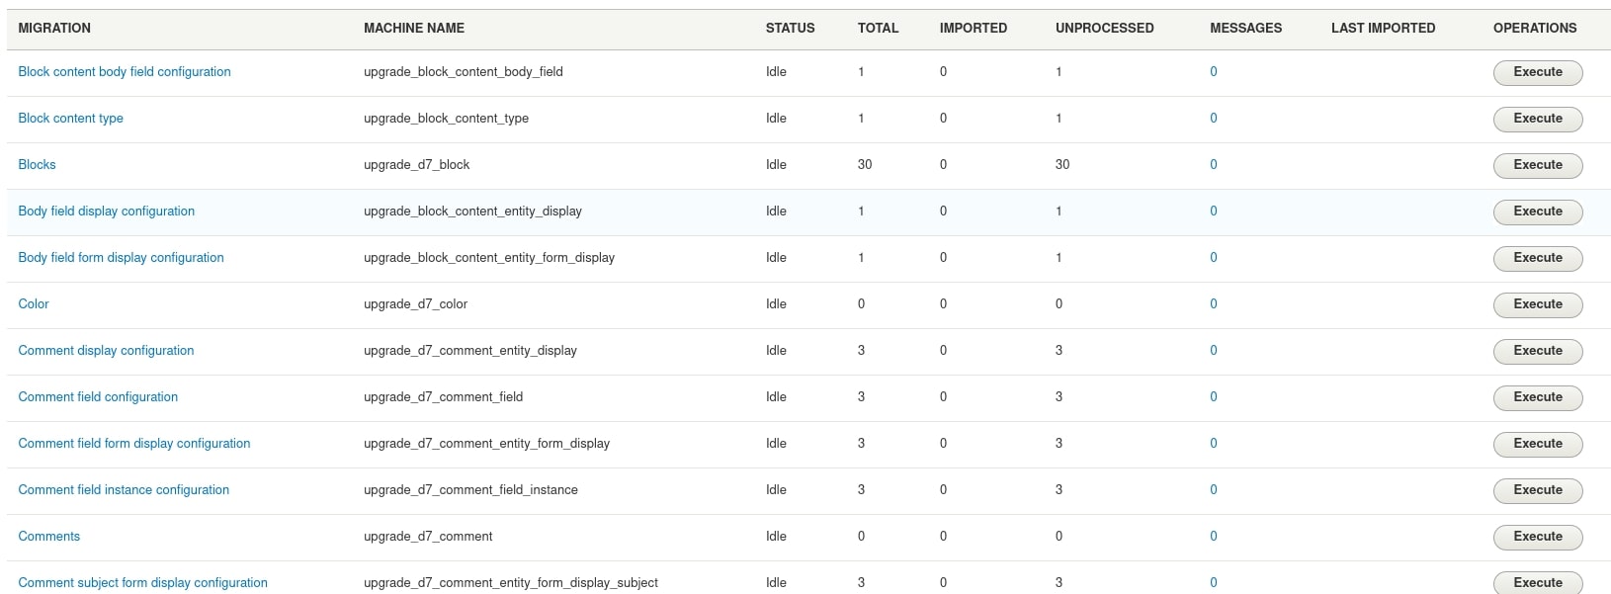
Task: Open Comment field configuration link
Action: pos(98,397)
